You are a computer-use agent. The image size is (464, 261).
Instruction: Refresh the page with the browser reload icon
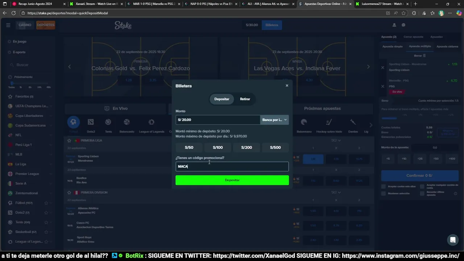click(13, 13)
